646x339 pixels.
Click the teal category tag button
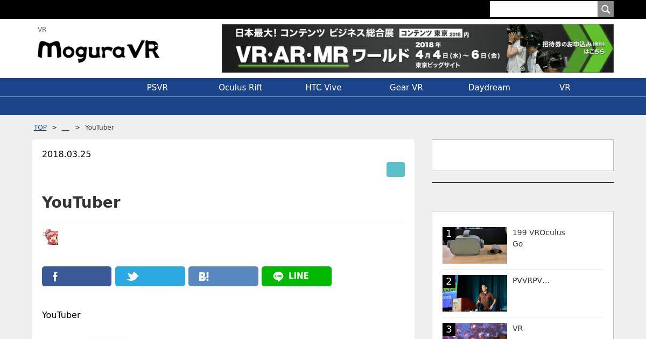click(x=396, y=169)
